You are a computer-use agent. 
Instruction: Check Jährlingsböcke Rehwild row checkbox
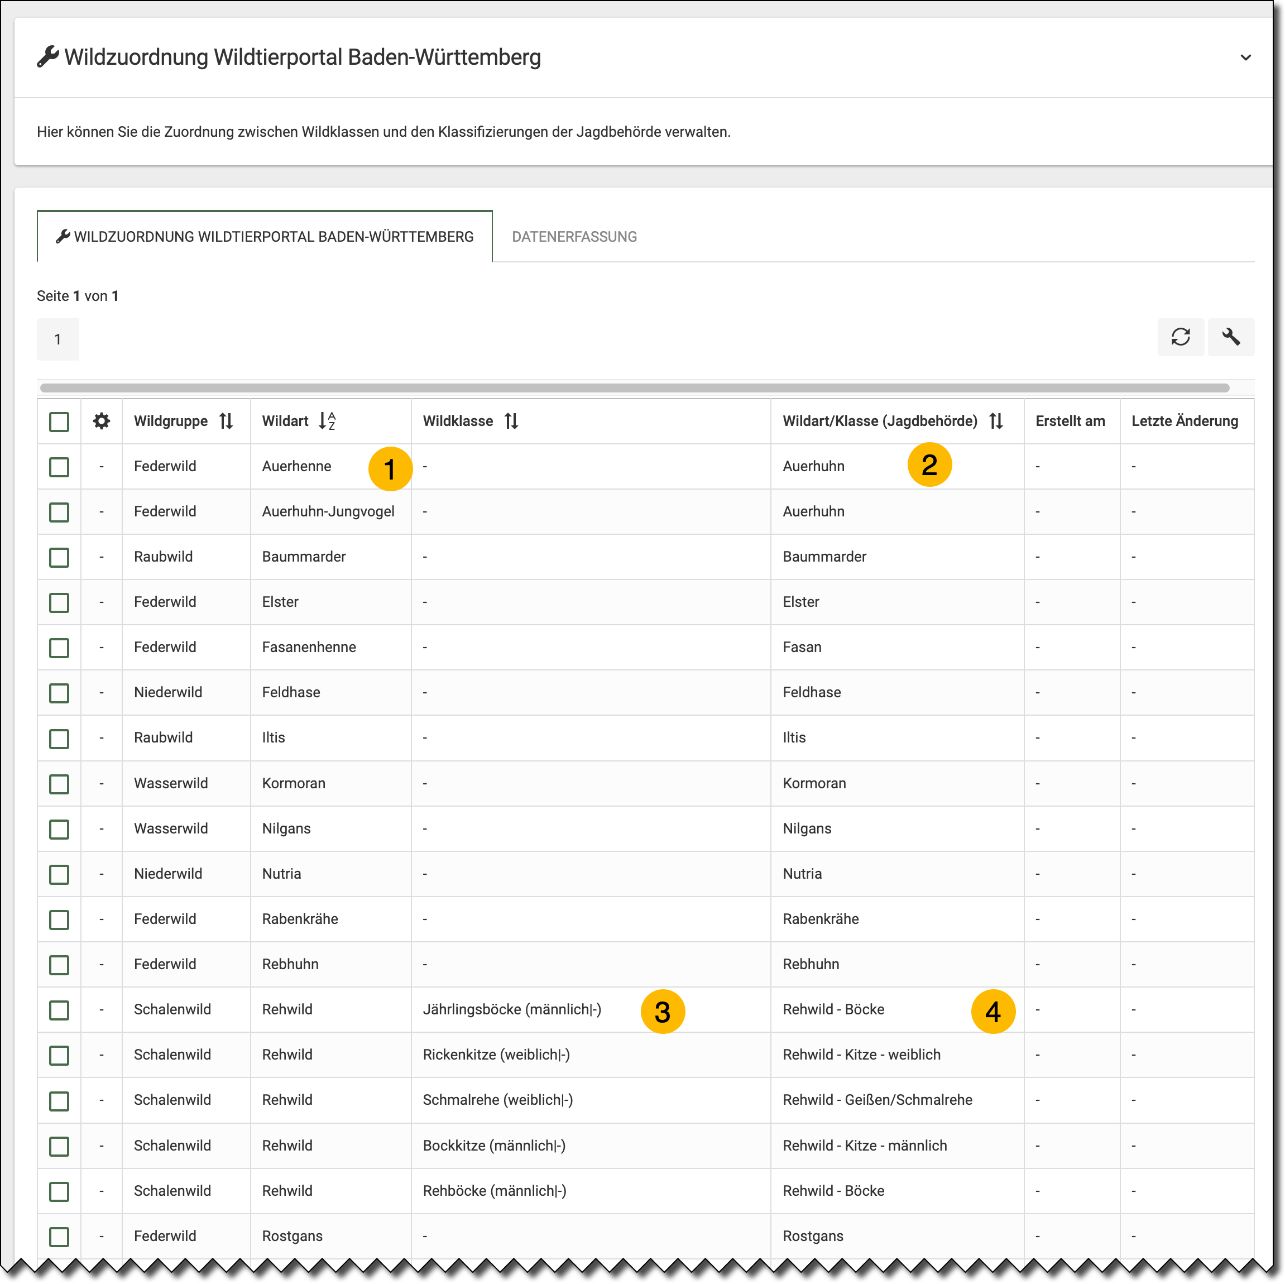pos(59,1009)
